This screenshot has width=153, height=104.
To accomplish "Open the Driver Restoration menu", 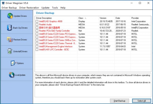I will click(29, 8).
